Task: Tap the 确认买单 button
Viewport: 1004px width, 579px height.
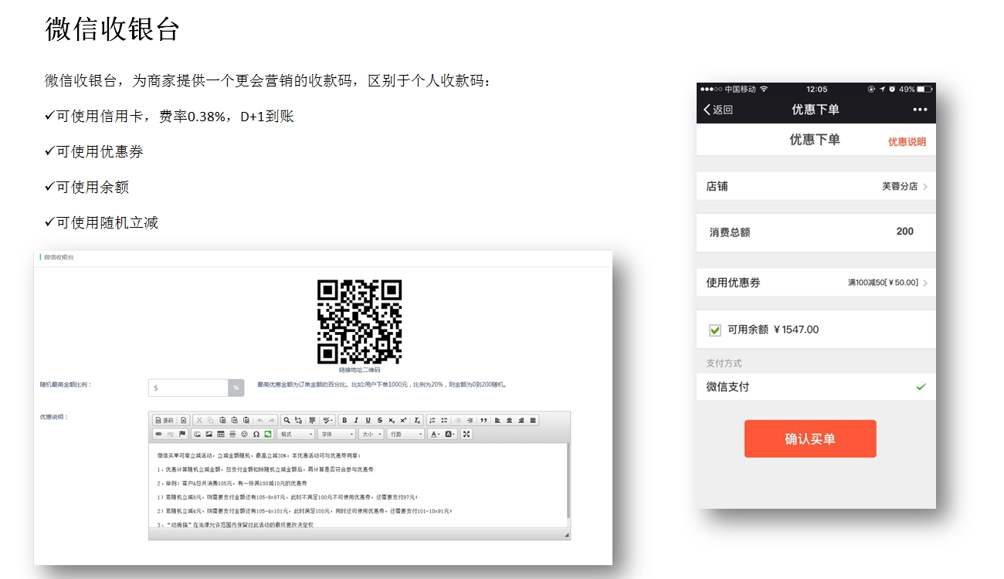Action: (x=810, y=438)
